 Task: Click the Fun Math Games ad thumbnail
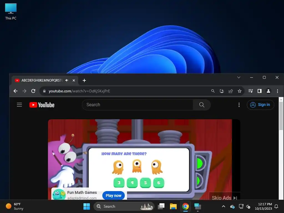pyautogui.click(x=59, y=194)
